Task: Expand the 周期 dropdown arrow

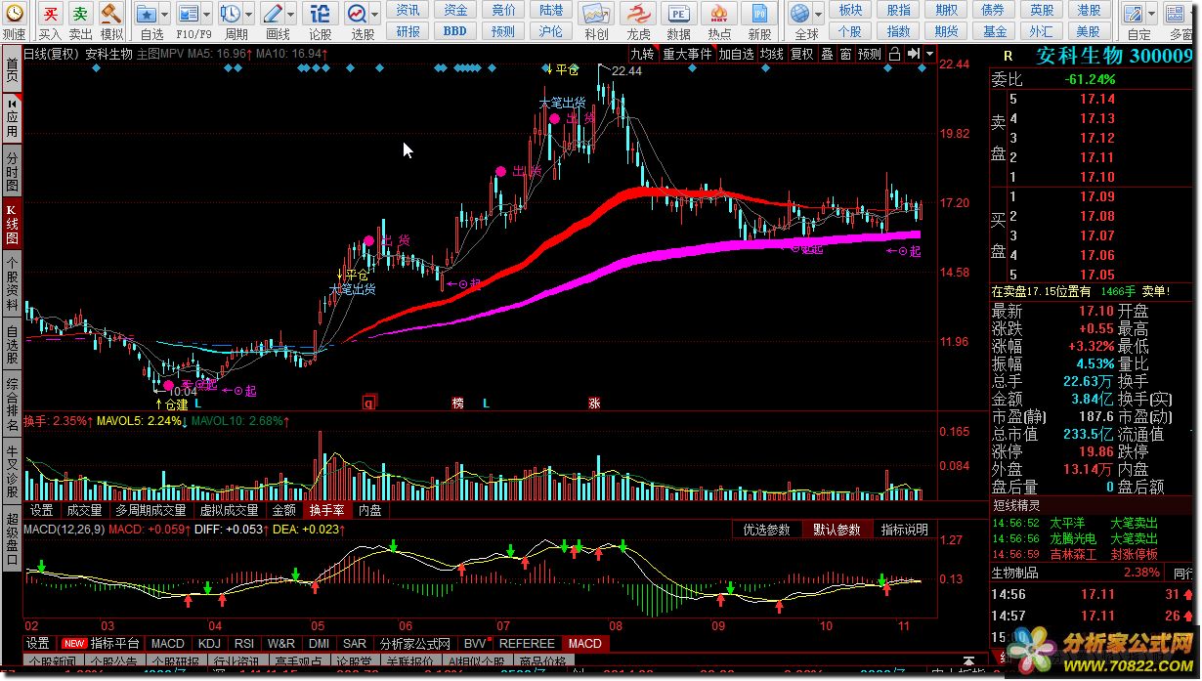Action: 248,15
